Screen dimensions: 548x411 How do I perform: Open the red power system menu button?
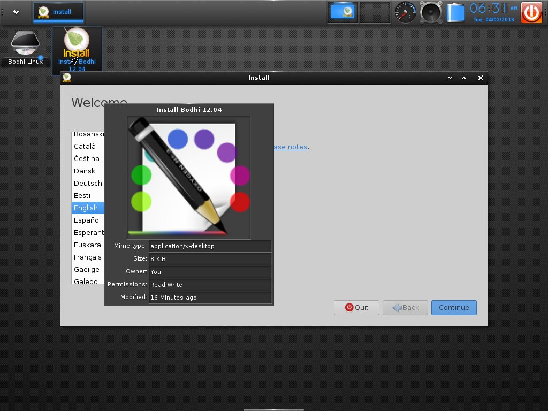point(531,12)
